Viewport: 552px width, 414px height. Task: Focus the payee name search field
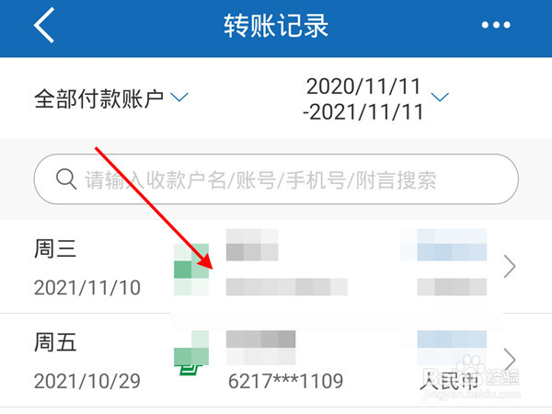click(x=276, y=179)
